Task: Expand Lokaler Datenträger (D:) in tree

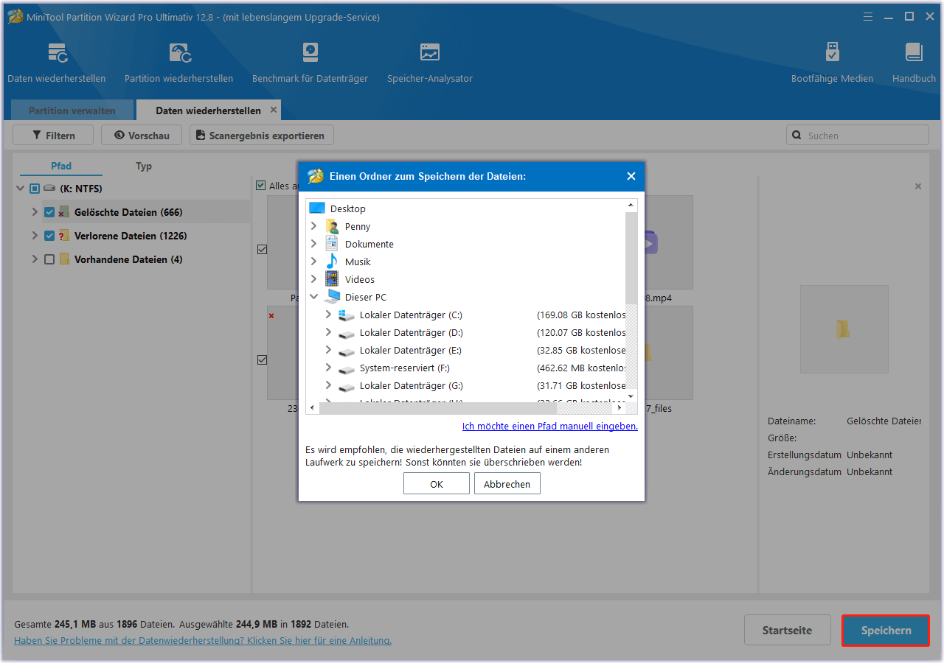Action: (329, 332)
